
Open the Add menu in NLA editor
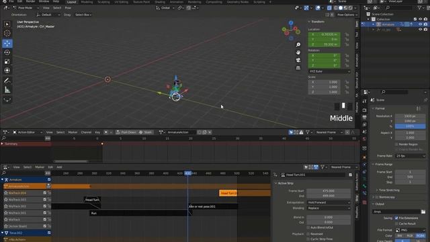coord(59,167)
